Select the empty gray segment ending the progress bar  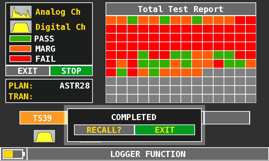click(227, 118)
